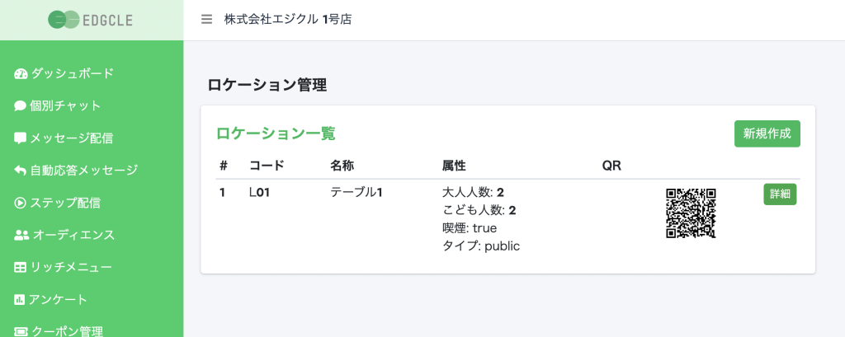Open 詳細 for テーブル1

tap(780, 194)
